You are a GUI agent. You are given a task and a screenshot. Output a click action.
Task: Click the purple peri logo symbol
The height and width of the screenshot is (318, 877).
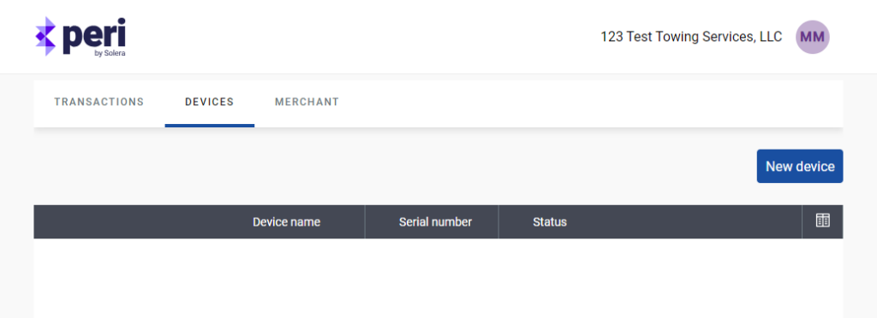[x=46, y=36]
